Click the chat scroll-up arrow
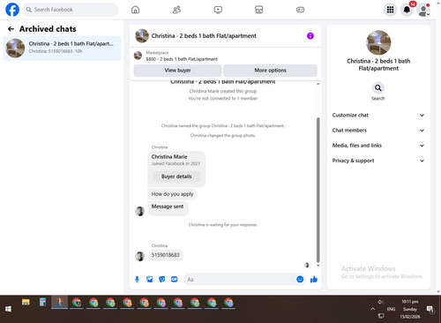 pyautogui.click(x=318, y=84)
